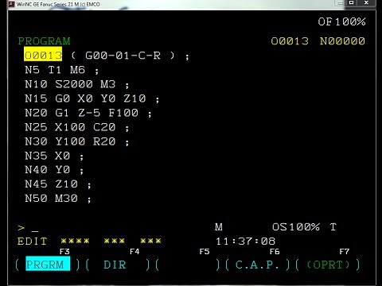Viewport: 382px width, 286px height.
Task: Click line N50 M30
Action: 58,198
